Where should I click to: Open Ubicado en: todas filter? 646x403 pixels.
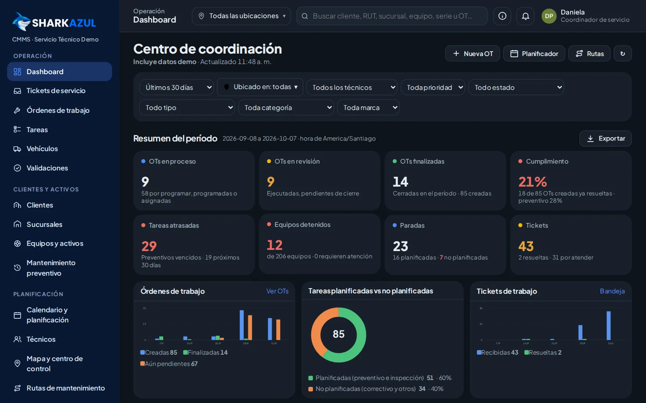point(260,87)
